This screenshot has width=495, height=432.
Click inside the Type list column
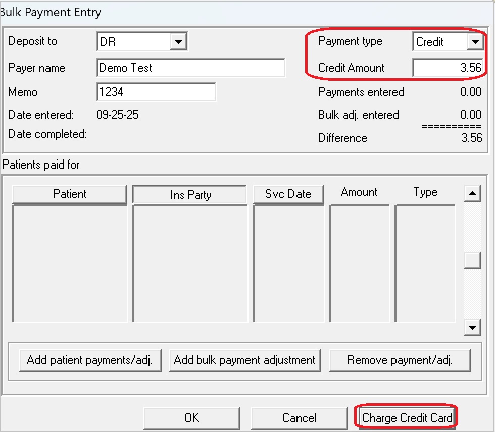(425, 262)
